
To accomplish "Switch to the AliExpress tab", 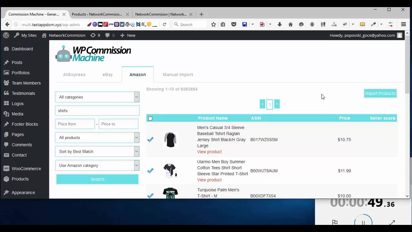I will coord(74,74).
